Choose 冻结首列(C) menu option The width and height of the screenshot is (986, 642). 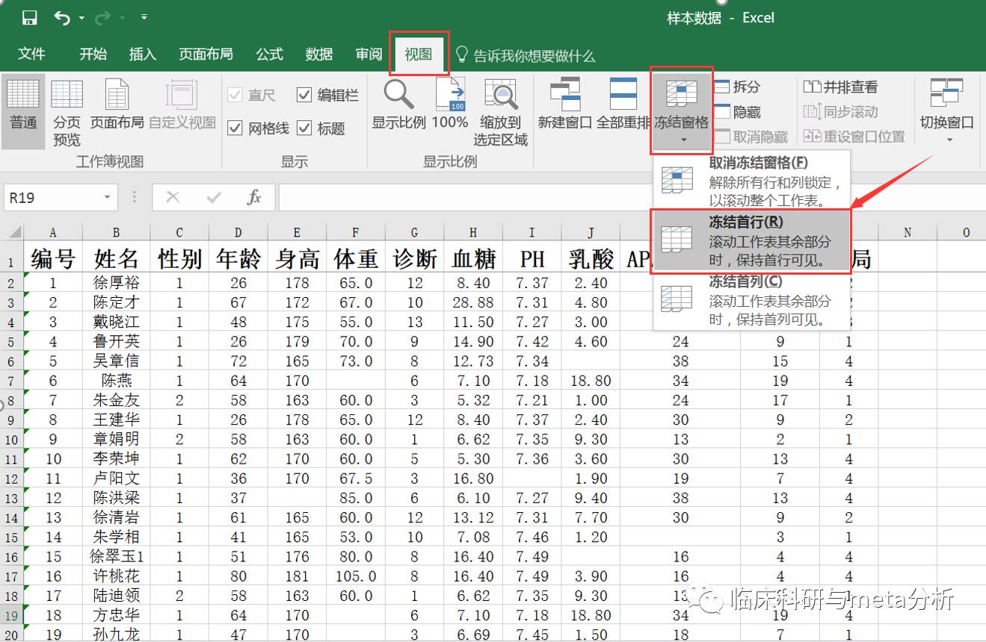[x=751, y=300]
